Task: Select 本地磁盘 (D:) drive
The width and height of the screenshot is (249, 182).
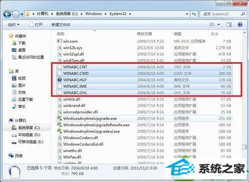Action: tap(29, 135)
